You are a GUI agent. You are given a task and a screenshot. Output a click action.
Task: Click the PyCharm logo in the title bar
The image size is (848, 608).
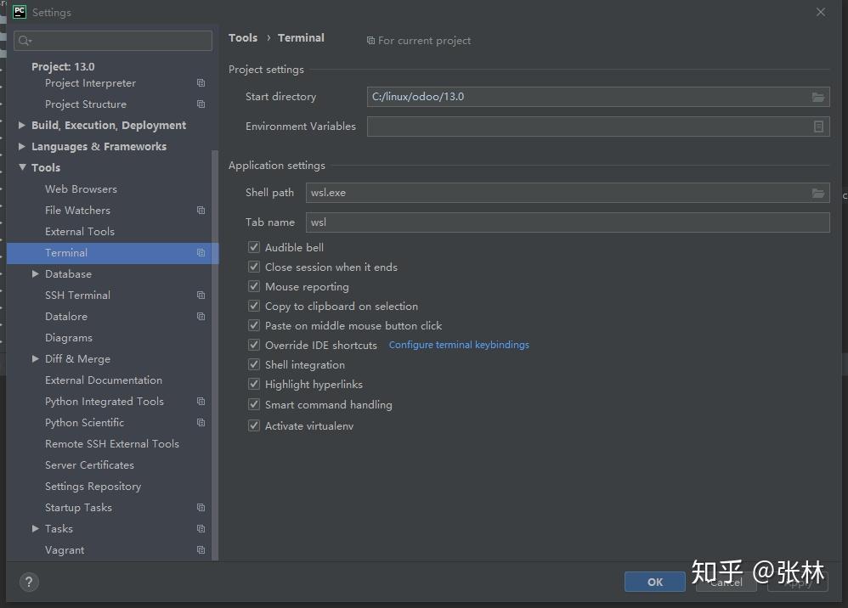[x=20, y=12]
